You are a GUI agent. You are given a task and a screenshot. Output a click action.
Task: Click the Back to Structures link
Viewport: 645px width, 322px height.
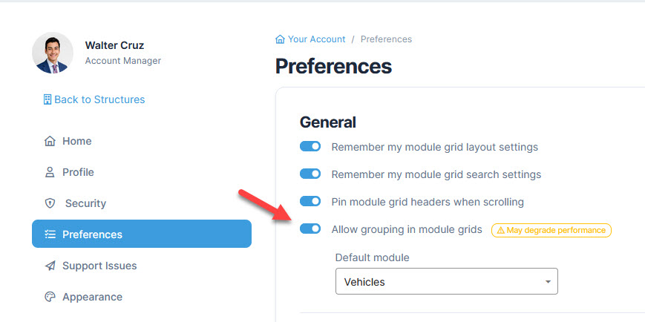point(94,99)
